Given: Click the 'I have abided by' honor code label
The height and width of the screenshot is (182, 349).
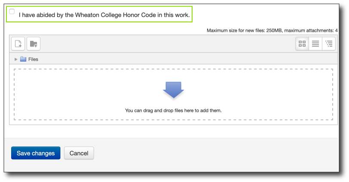Looking at the screenshot, I should click(x=104, y=15).
